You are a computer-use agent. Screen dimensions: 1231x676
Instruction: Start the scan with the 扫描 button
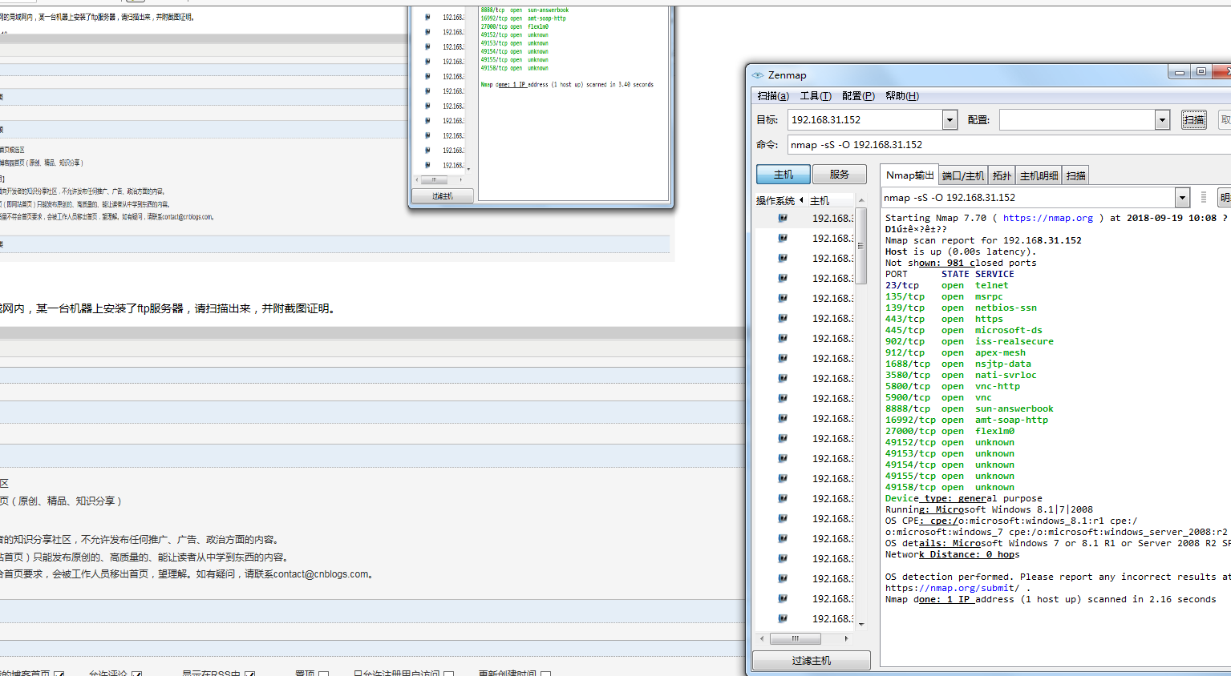pos(1194,119)
